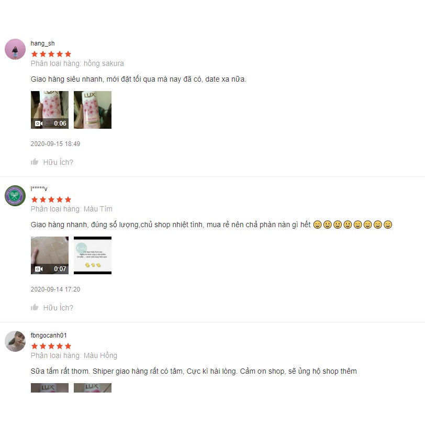Screen dimensions: 425x425
Task: Open the white card photo thumbnail in l*****v review
Action: click(x=93, y=255)
